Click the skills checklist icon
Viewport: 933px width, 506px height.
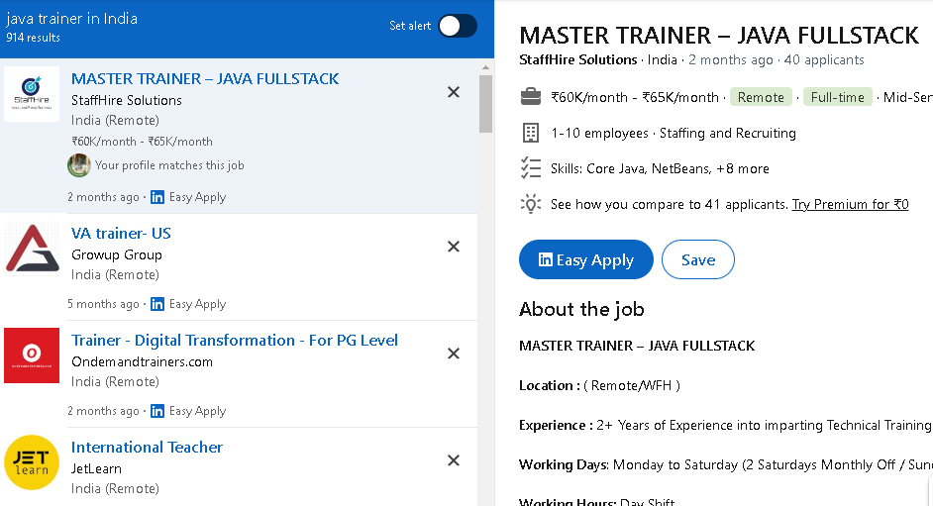[x=531, y=168]
